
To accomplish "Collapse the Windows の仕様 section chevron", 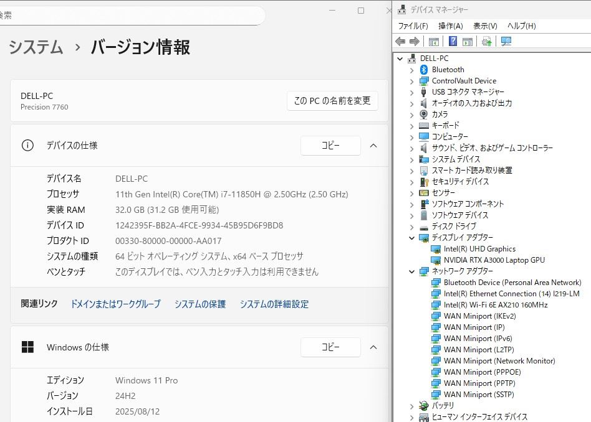I will [x=373, y=347].
